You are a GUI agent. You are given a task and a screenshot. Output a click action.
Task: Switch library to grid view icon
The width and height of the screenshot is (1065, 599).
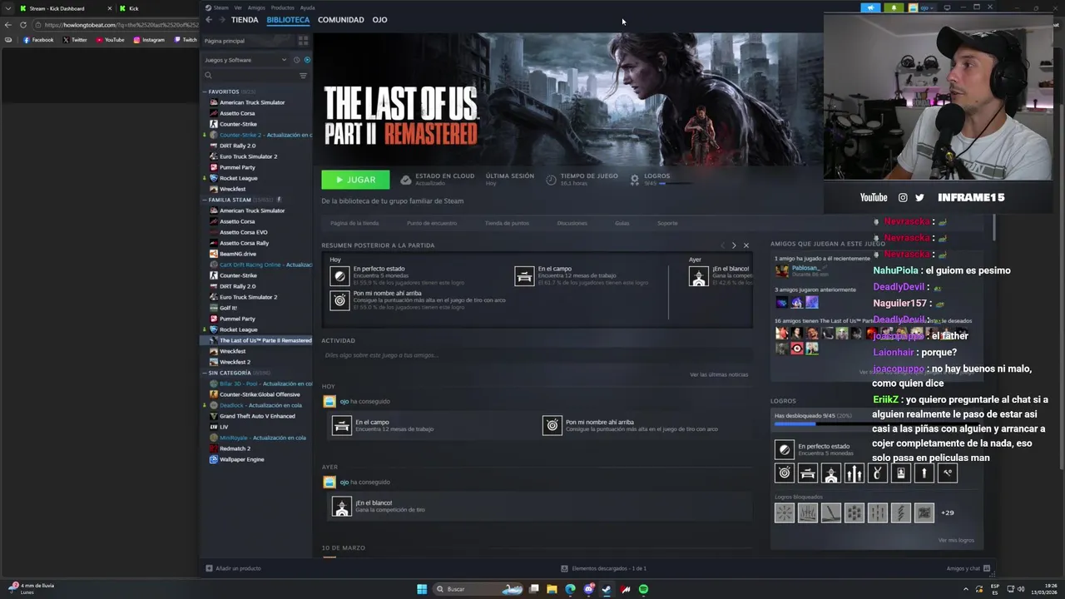pos(303,40)
